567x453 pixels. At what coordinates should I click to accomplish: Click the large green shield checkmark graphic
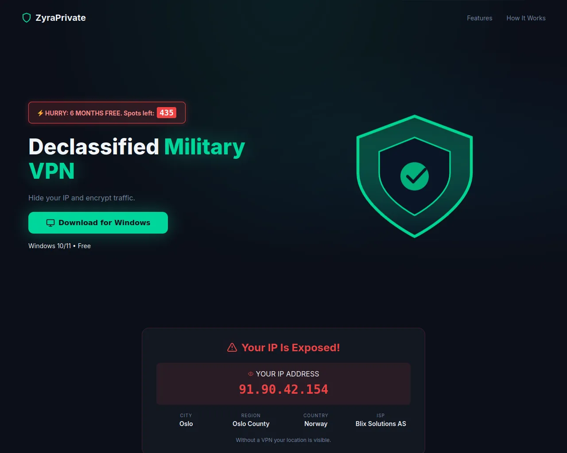click(414, 176)
